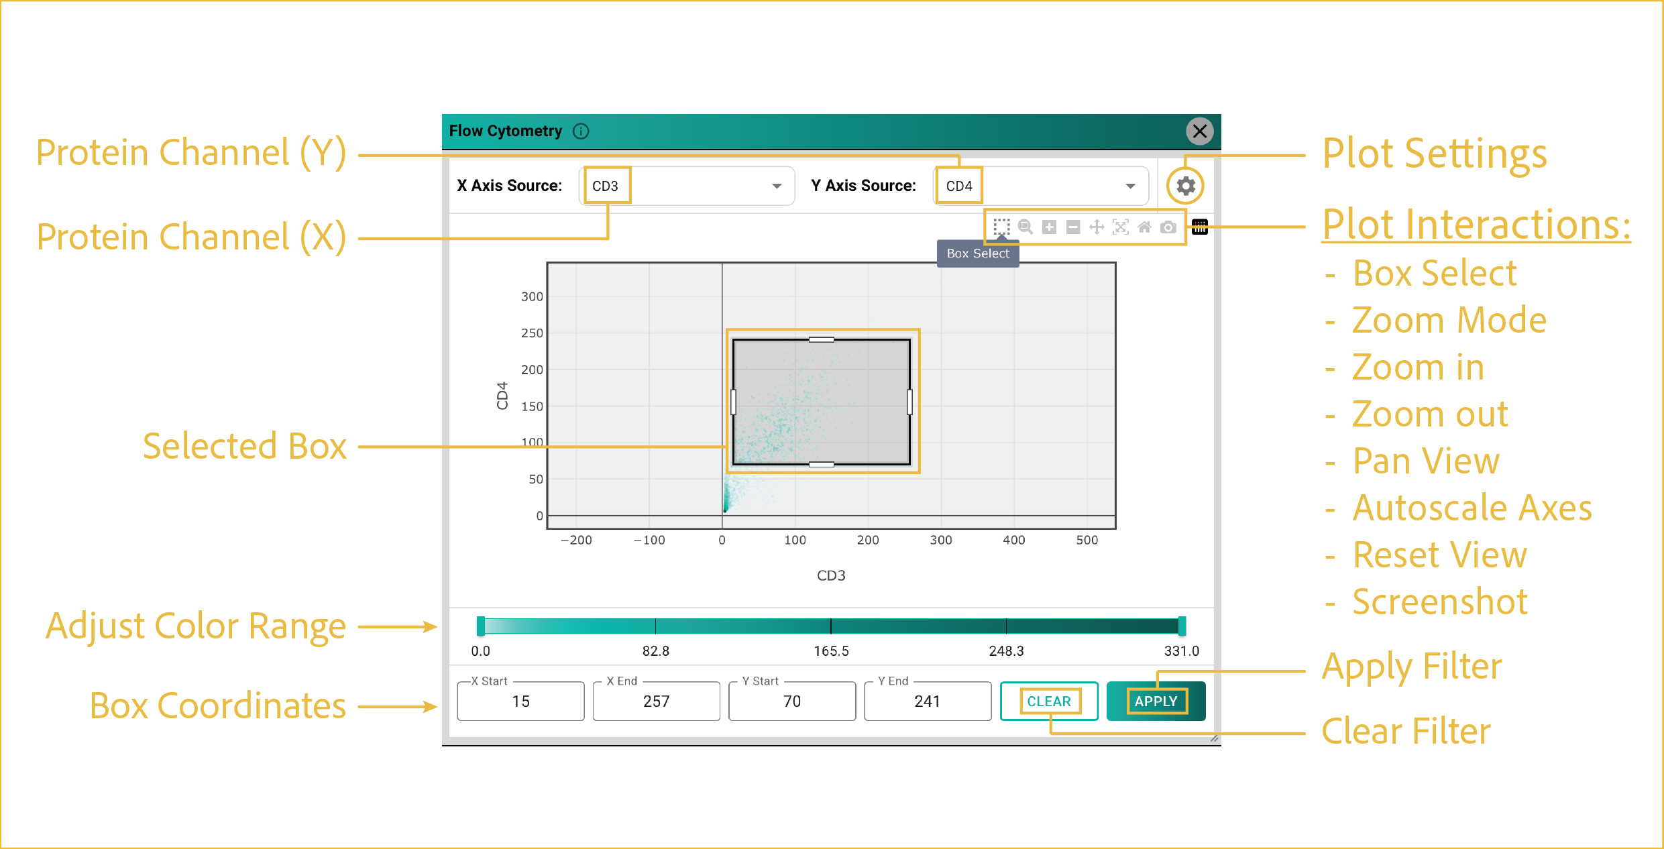The width and height of the screenshot is (1664, 849).
Task: Show Flow Cytometry info tooltip icon
Action: click(581, 131)
